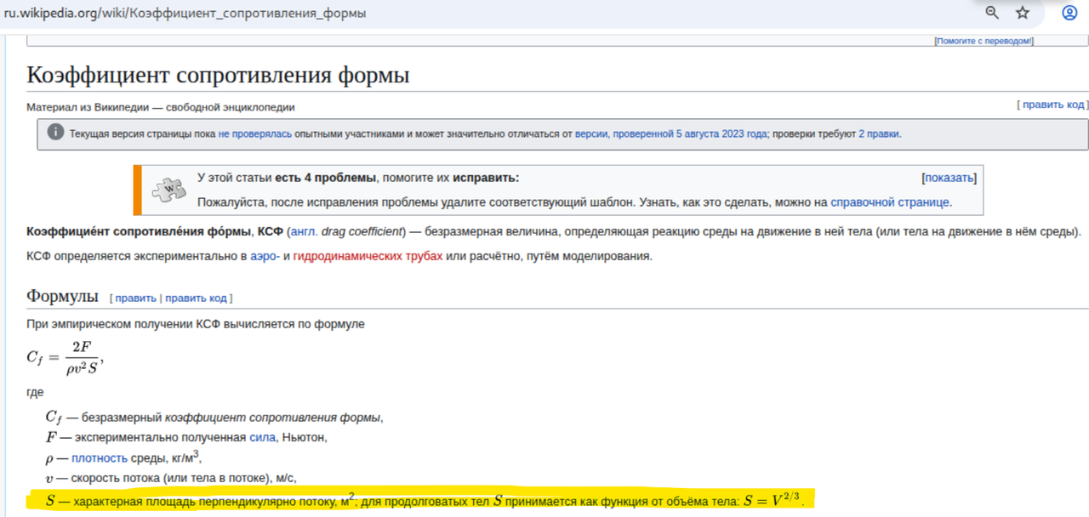Click 'править' next to Формулы heading
The width and height of the screenshot is (1089, 517).
[x=136, y=298]
